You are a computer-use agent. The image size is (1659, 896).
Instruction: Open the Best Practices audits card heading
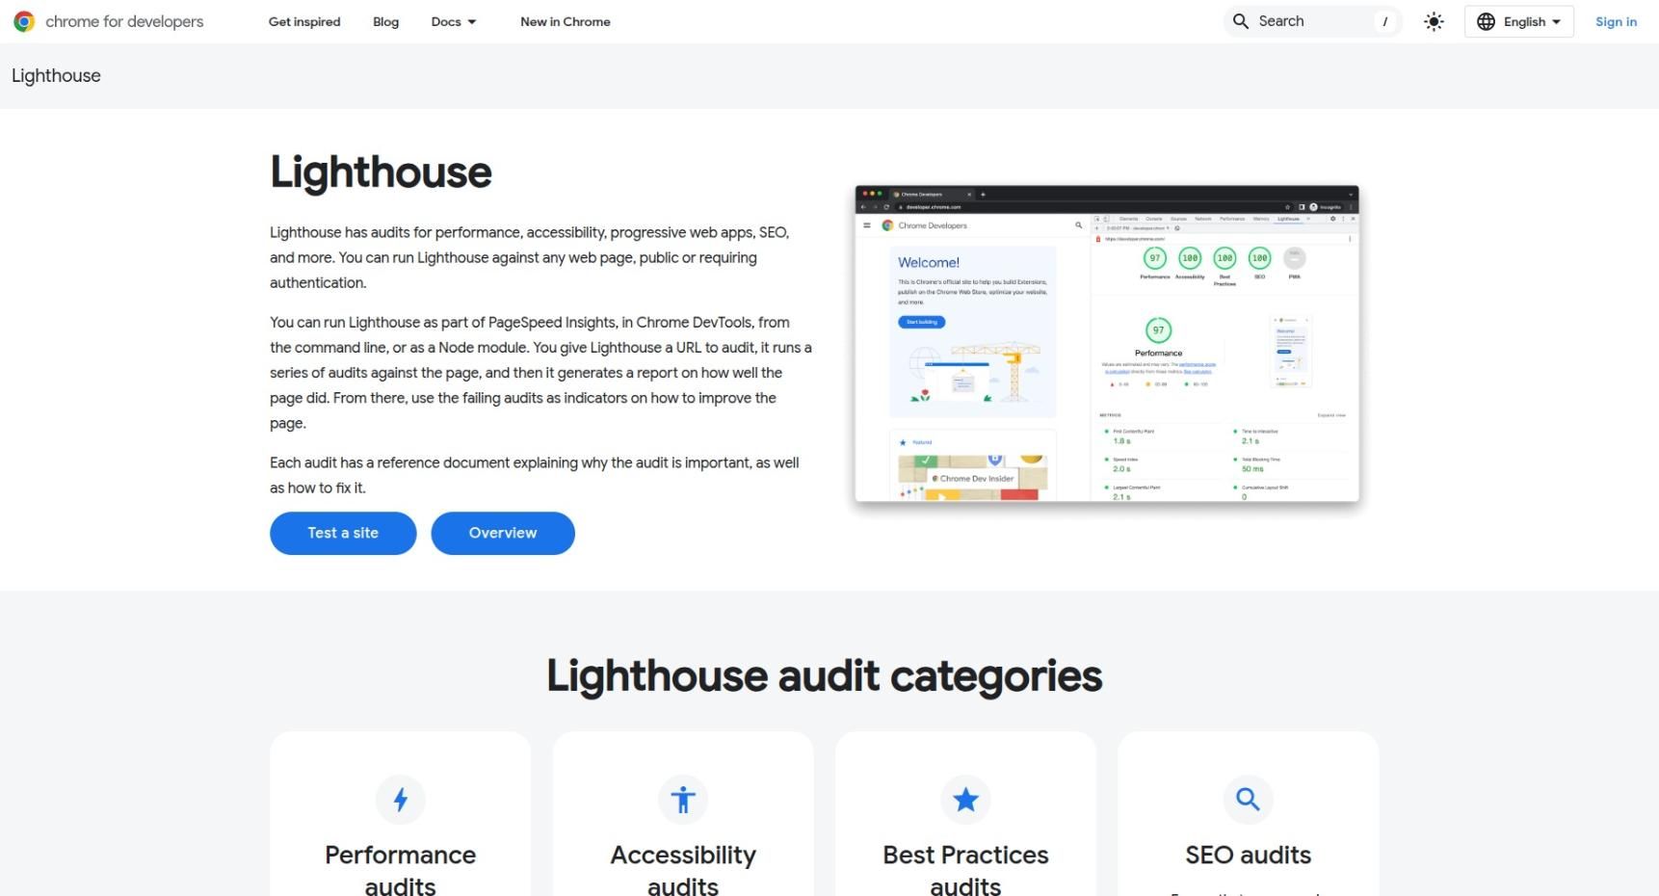point(965,870)
